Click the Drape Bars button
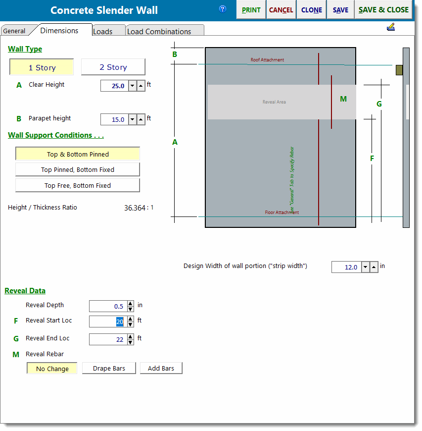Screen dimensions: 422x431 coord(109,369)
